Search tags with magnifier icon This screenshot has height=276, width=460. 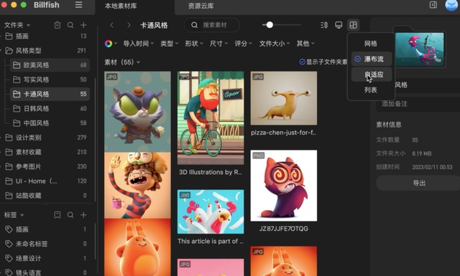click(x=70, y=215)
